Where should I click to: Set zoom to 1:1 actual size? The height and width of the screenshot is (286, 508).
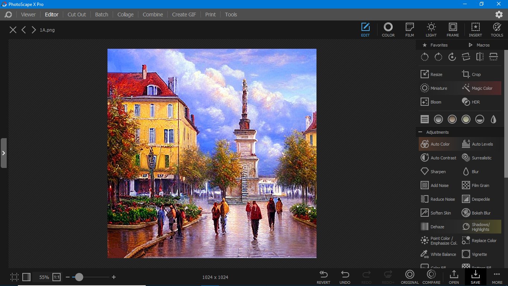point(57,277)
